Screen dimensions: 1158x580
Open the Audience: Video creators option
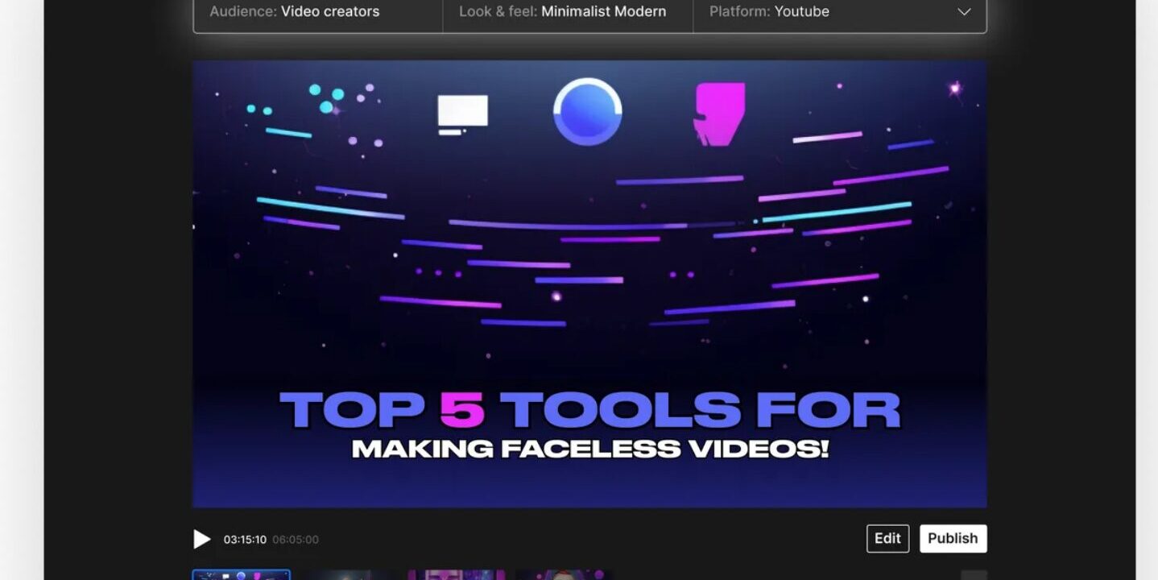tap(317, 12)
